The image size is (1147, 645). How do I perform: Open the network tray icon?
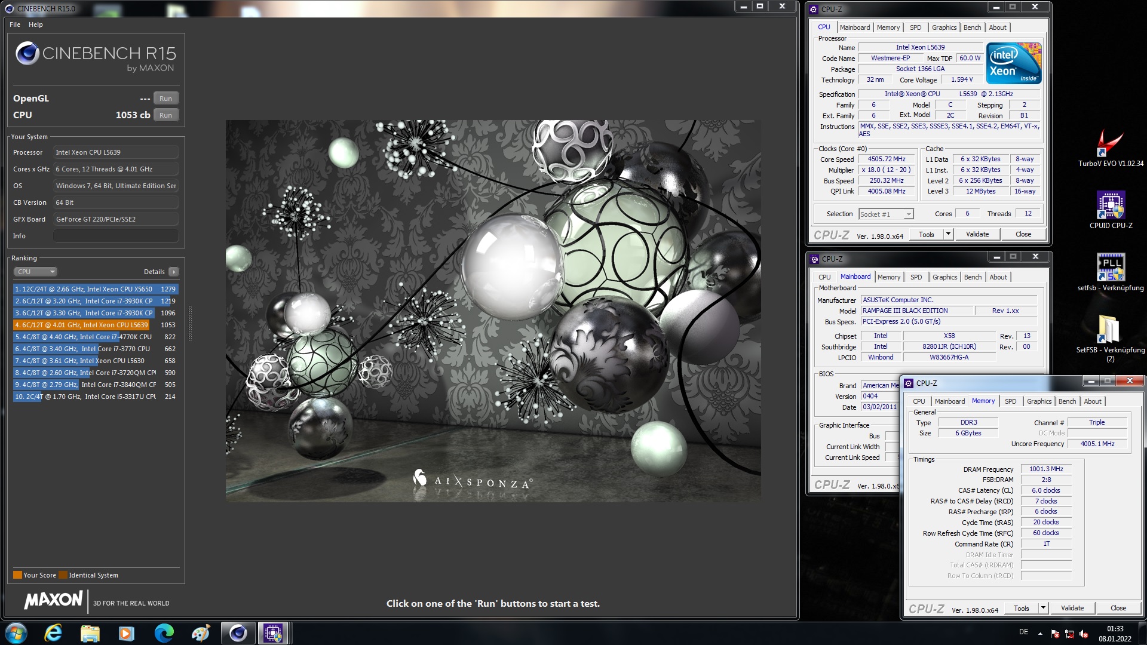pyautogui.click(x=1069, y=634)
